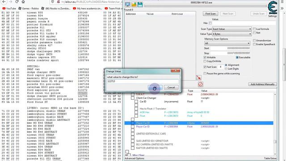
Task: Click the scan Value input field
Action: [244, 23]
